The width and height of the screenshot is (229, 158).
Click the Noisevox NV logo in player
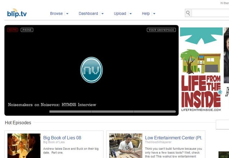pyautogui.click(x=91, y=70)
